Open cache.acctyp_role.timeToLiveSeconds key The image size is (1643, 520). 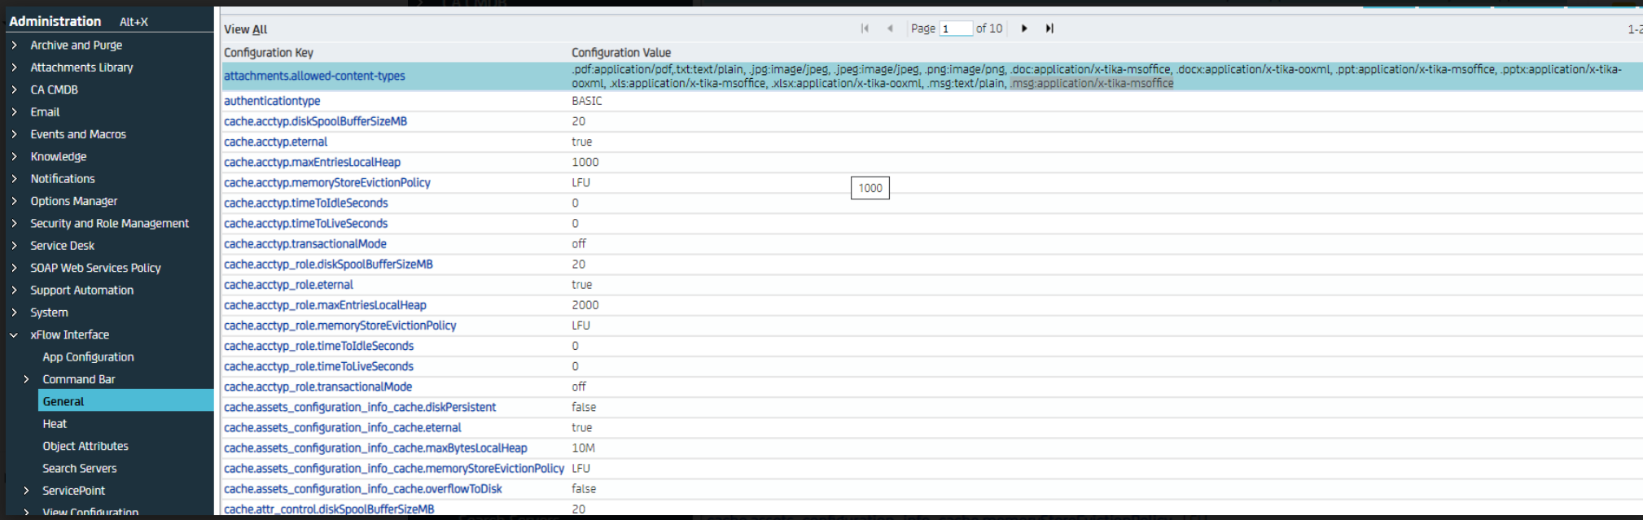(318, 366)
